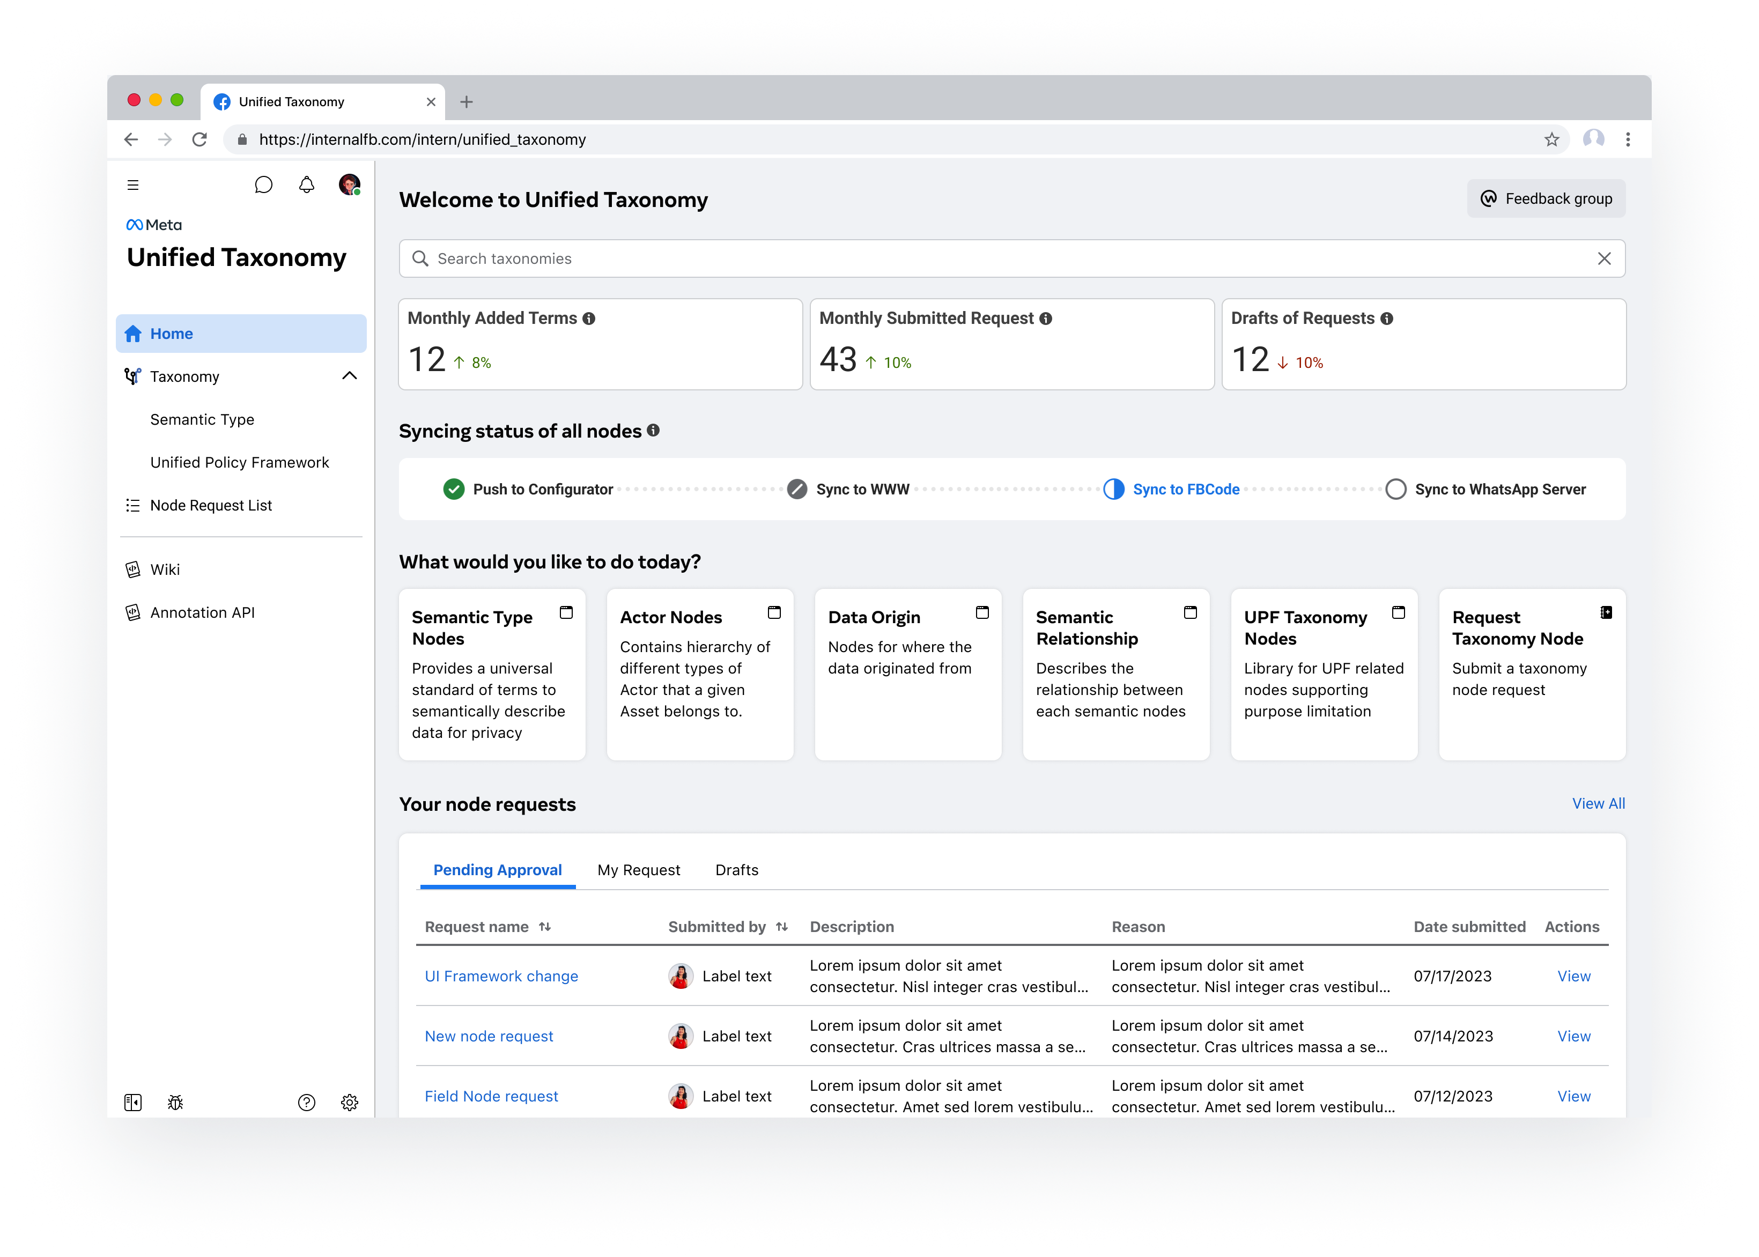Open the New node request link
This screenshot has height=1257, width=1759.
click(489, 1036)
